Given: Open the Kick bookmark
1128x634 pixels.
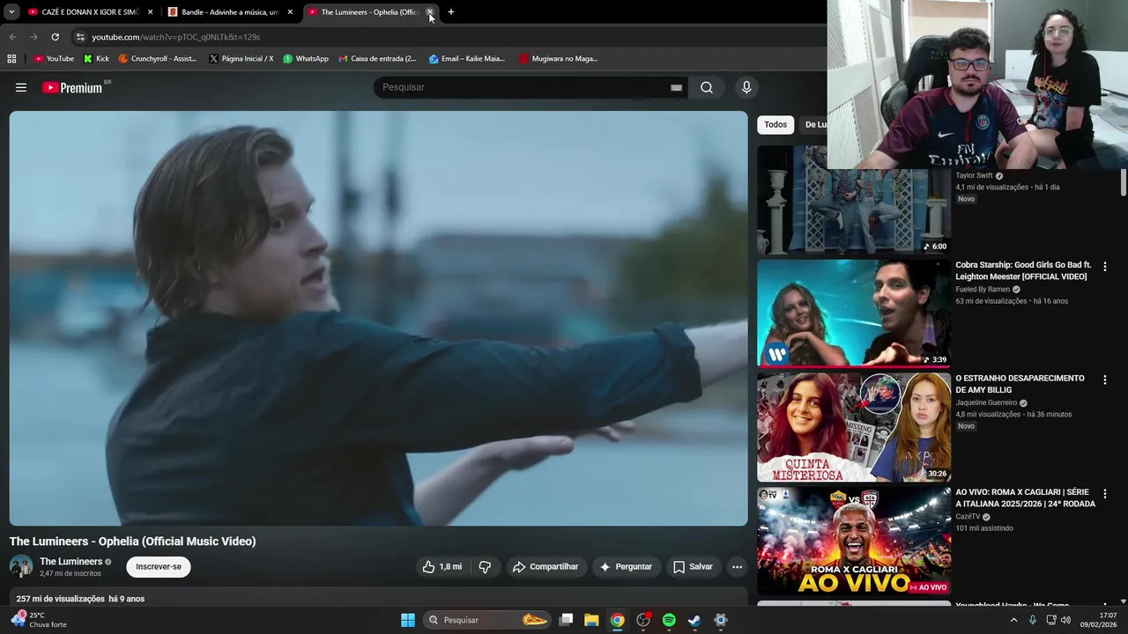Looking at the screenshot, I should tap(96, 58).
